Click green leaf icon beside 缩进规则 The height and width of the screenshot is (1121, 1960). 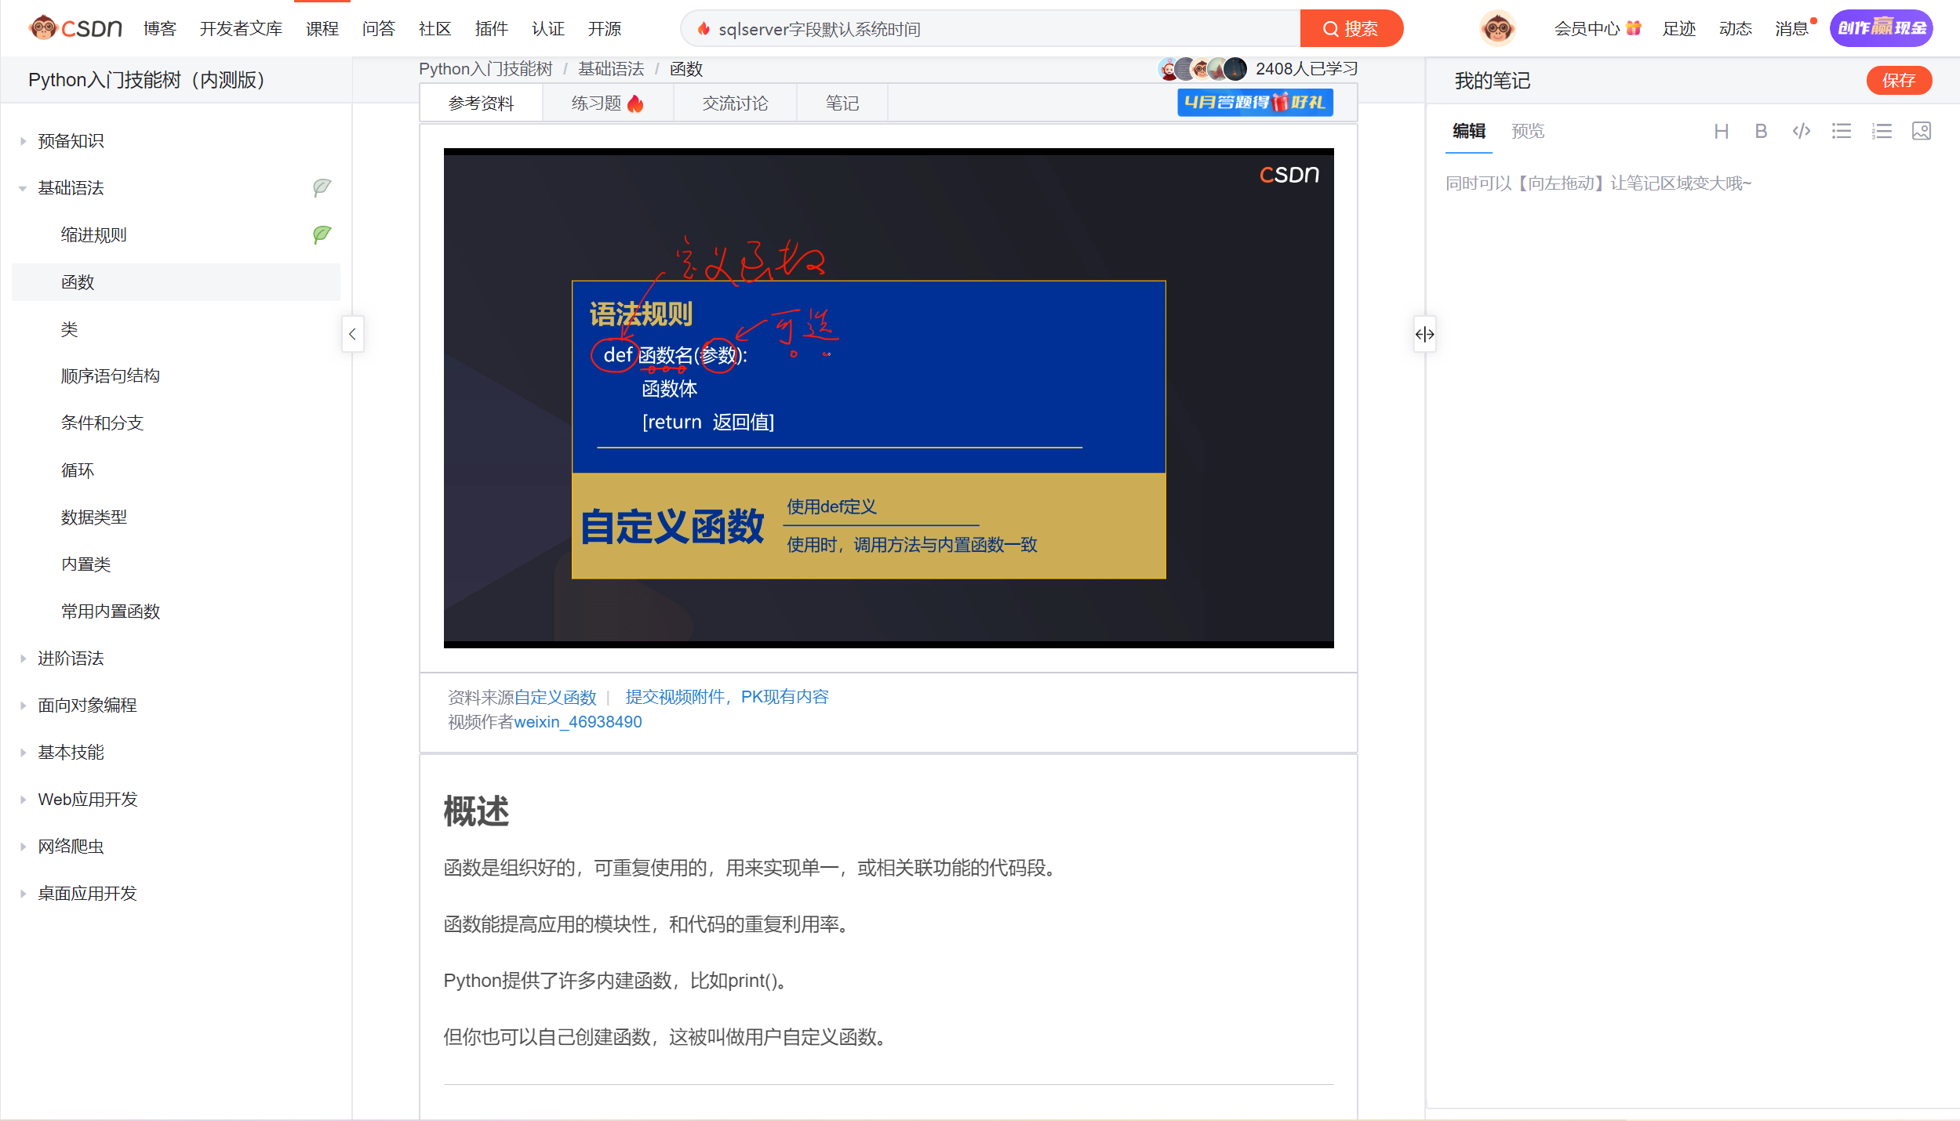(322, 234)
